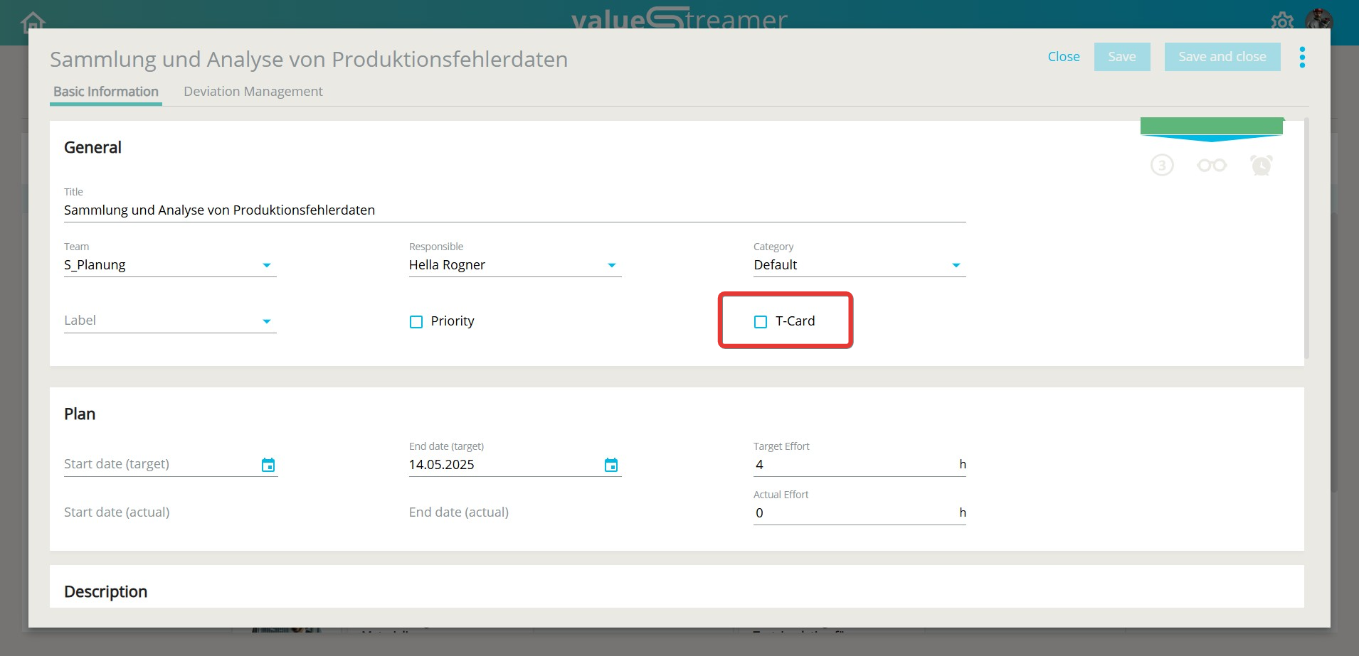Select the Basic Information tab
The width and height of the screenshot is (1359, 656).
coord(106,92)
